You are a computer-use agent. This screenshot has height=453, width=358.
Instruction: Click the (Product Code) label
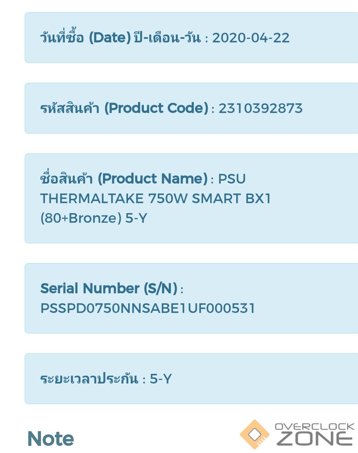(156, 108)
